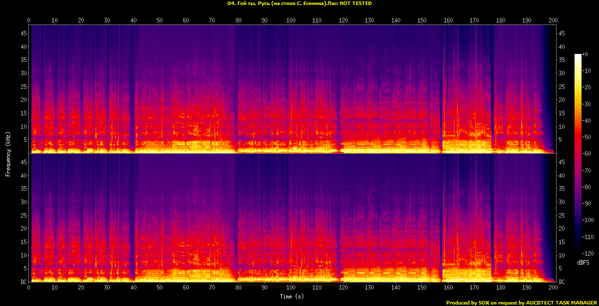Click the 100 tick on the bottom time axis
This screenshot has width=599, height=306.
[291, 288]
